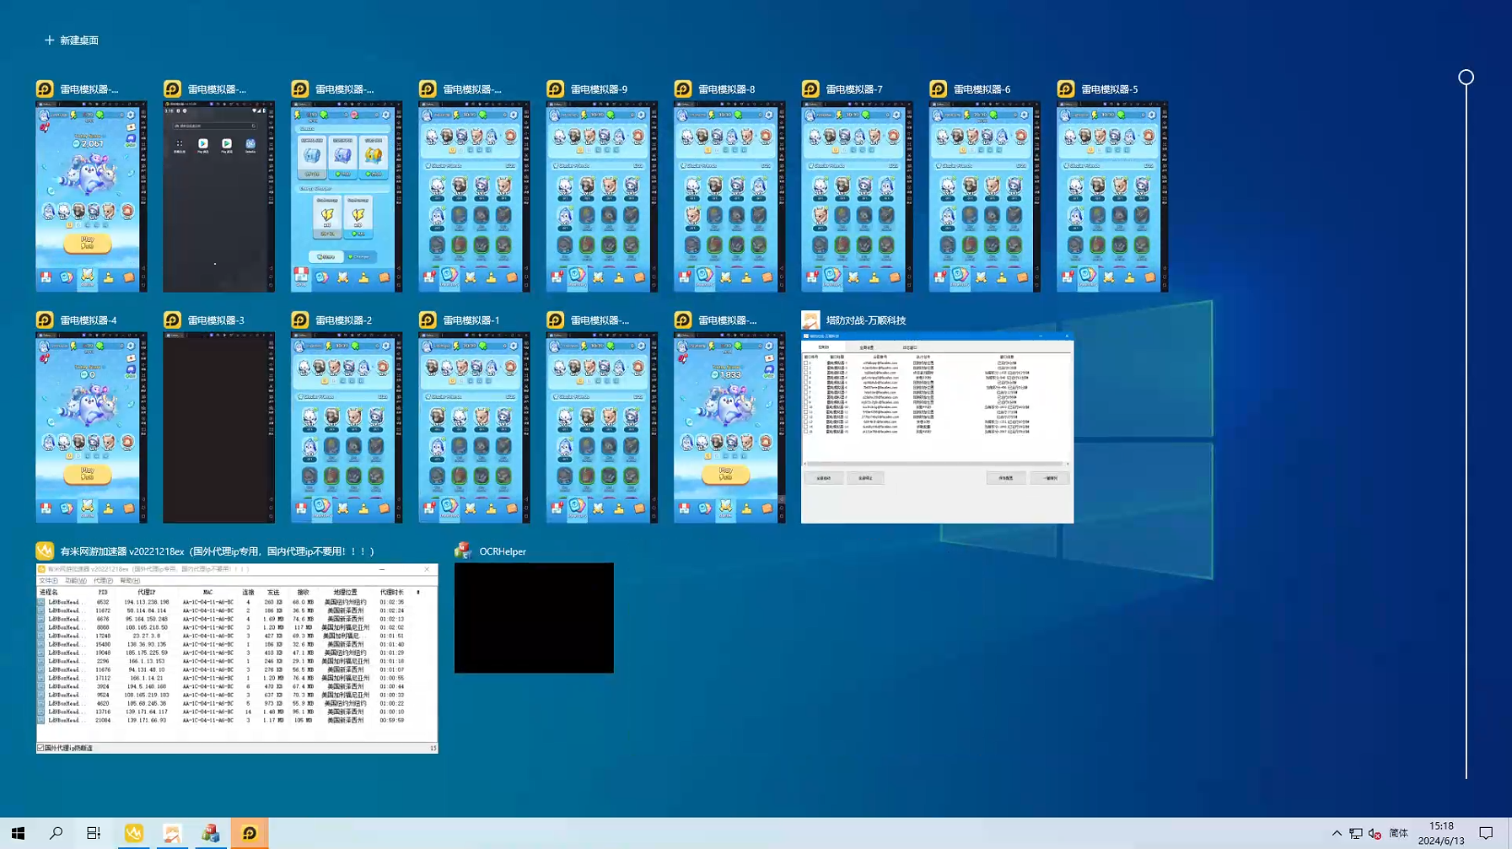Image resolution: width=1512 pixels, height=849 pixels.
Task: Click the timeline scroll handle circle
Action: pos(1466,78)
